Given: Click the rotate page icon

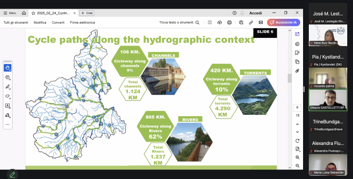Looking at the screenshot, I should [x=297, y=141].
